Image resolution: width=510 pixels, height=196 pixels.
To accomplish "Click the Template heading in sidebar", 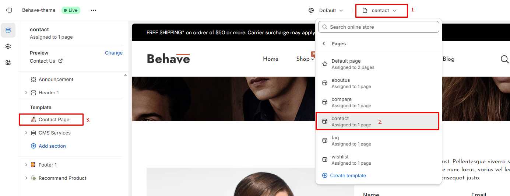I will [41, 108].
